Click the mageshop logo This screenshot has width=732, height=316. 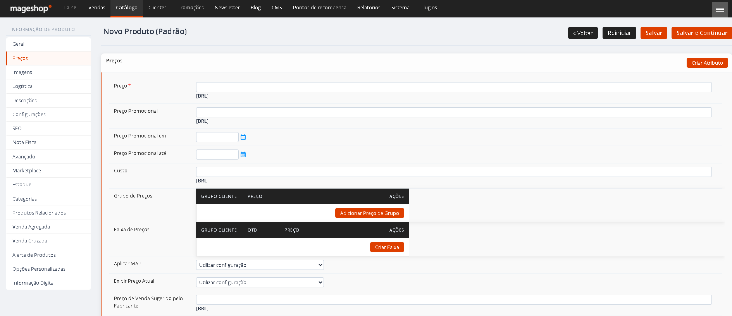[31, 9]
